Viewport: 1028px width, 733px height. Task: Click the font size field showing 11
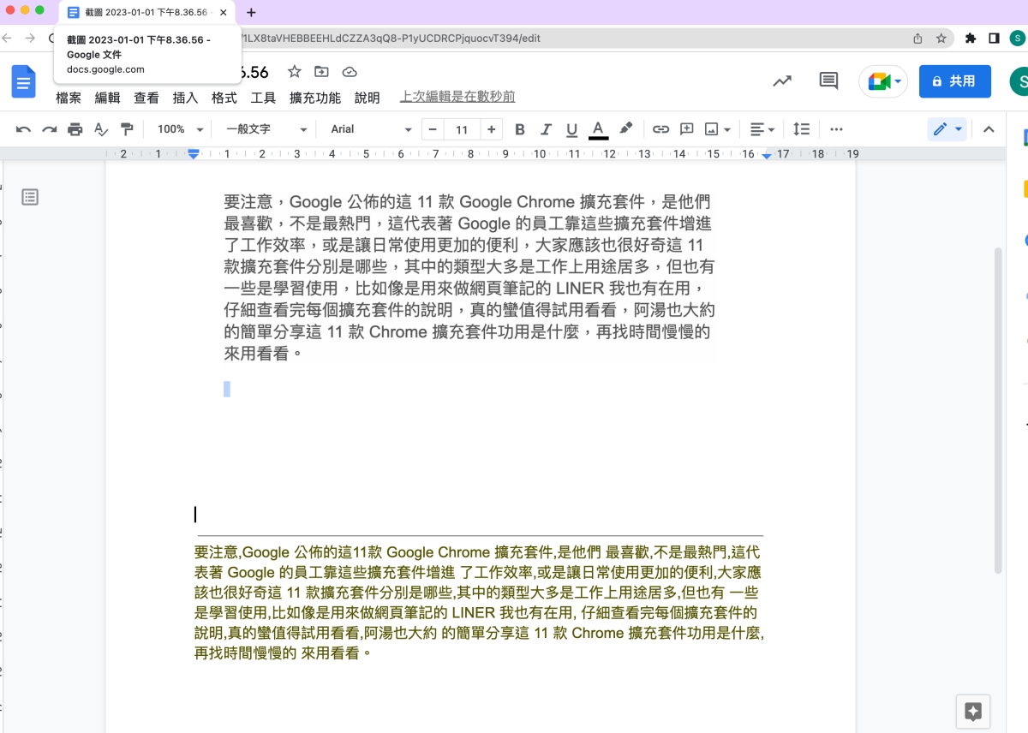coord(462,129)
